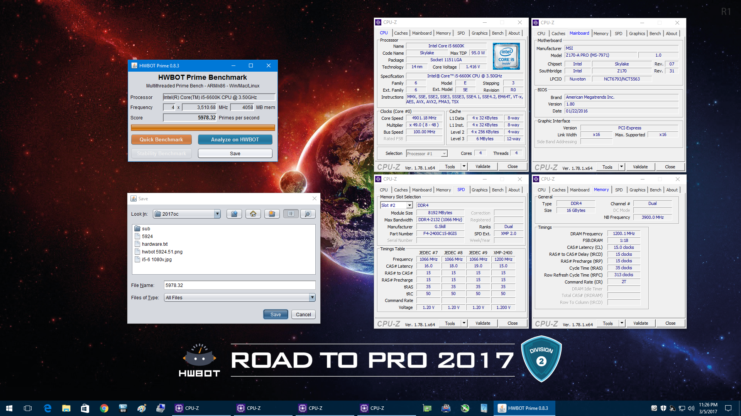
Task: Open Slot #2 dropdown in SPD window
Action: (x=409, y=205)
